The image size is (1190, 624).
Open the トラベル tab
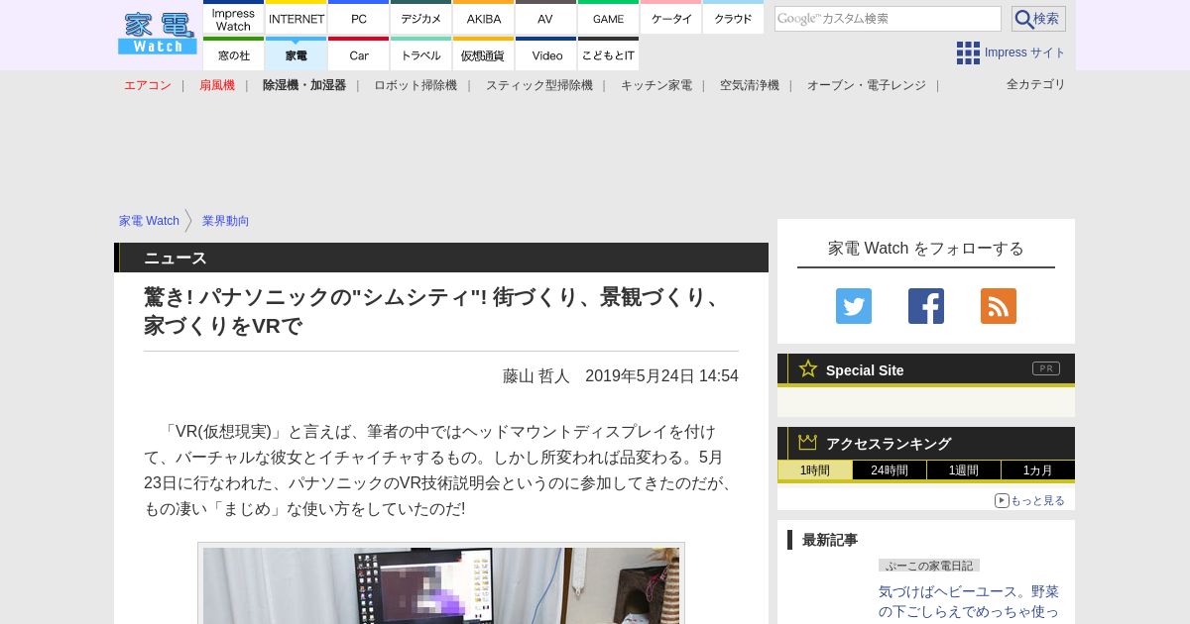(x=421, y=54)
